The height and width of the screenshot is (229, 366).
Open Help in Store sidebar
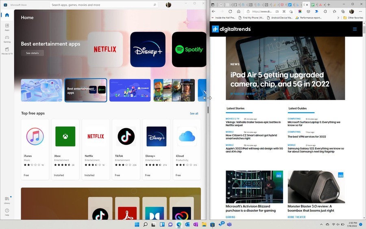click(x=7, y=212)
